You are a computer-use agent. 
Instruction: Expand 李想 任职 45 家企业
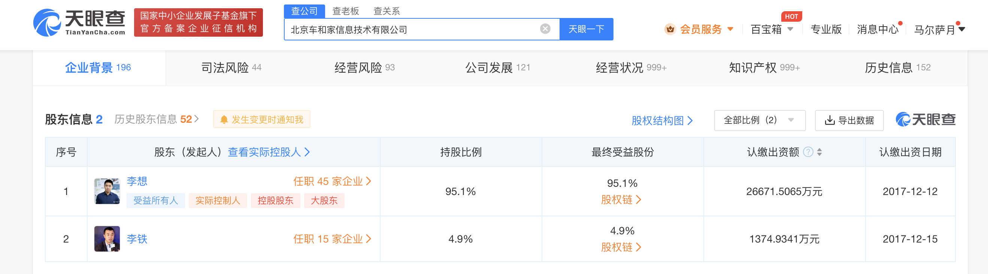point(332,181)
